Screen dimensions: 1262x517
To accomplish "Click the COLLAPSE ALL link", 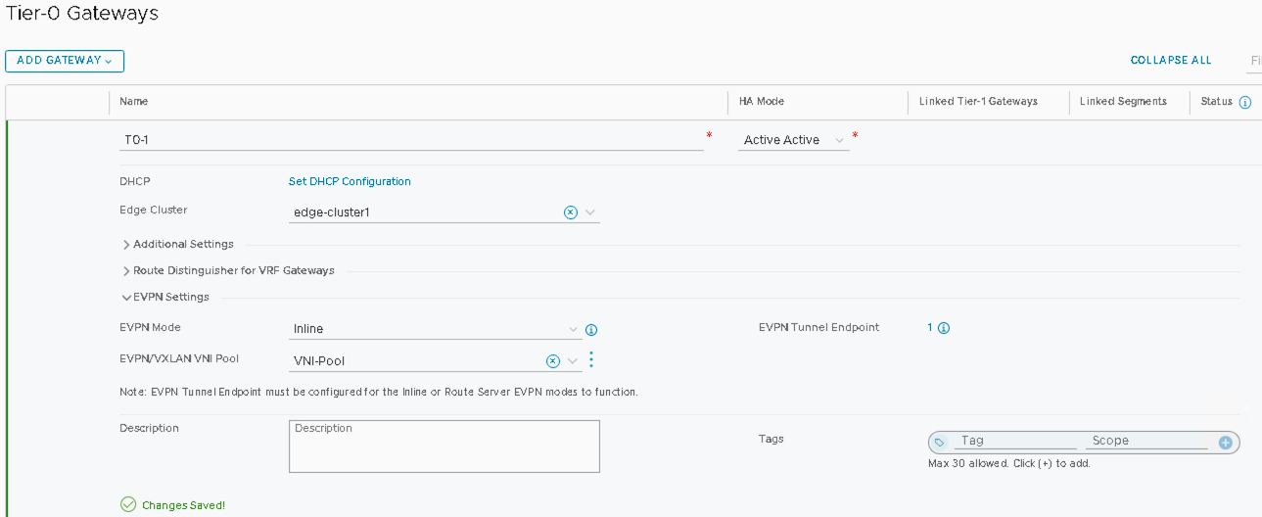I will [x=1171, y=61].
